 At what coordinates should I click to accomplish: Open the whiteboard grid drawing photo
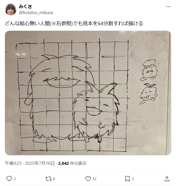coord(88,93)
